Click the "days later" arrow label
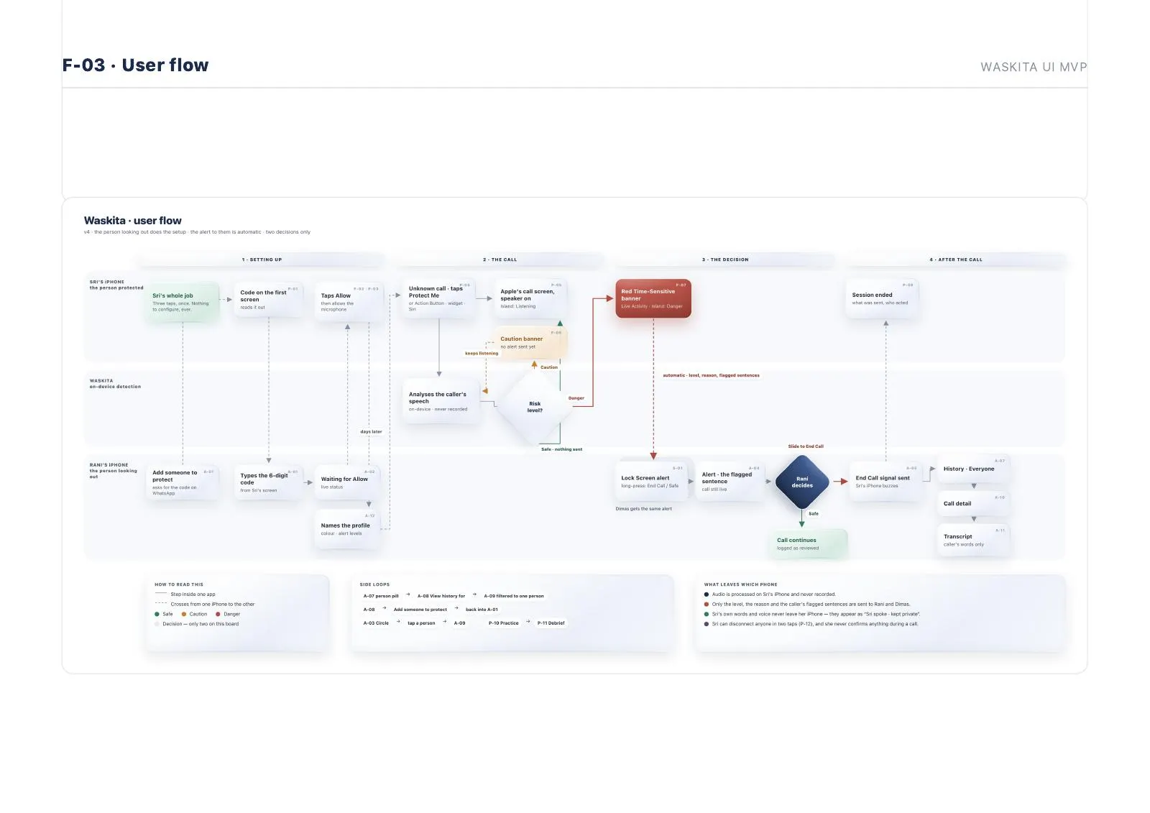The height and width of the screenshot is (813, 1150). (371, 432)
